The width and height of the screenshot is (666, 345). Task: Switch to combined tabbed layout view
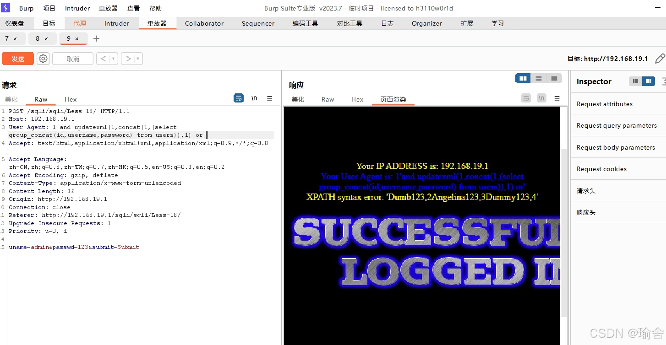tap(554, 79)
